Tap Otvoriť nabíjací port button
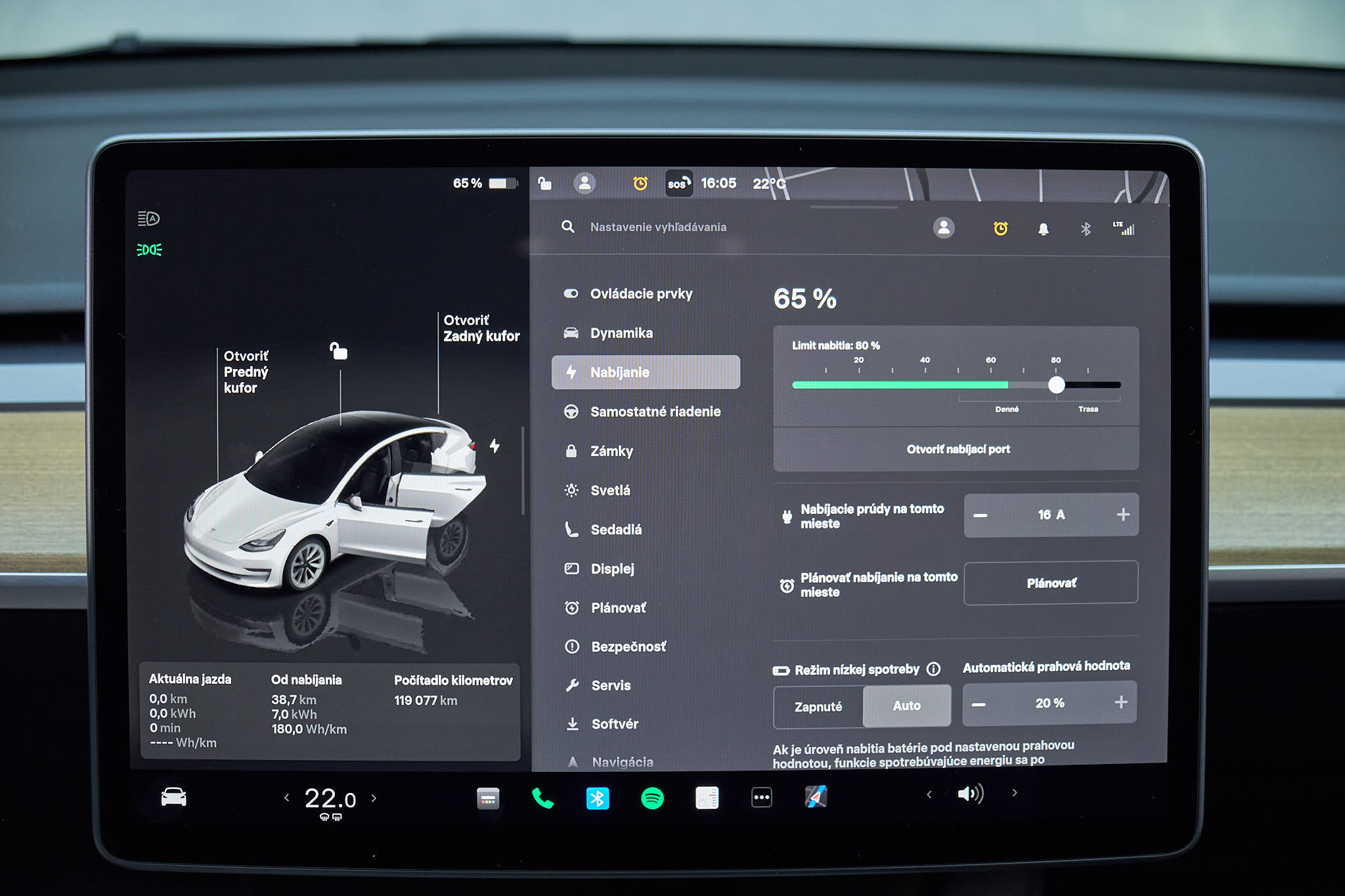1345x896 pixels. click(x=957, y=449)
